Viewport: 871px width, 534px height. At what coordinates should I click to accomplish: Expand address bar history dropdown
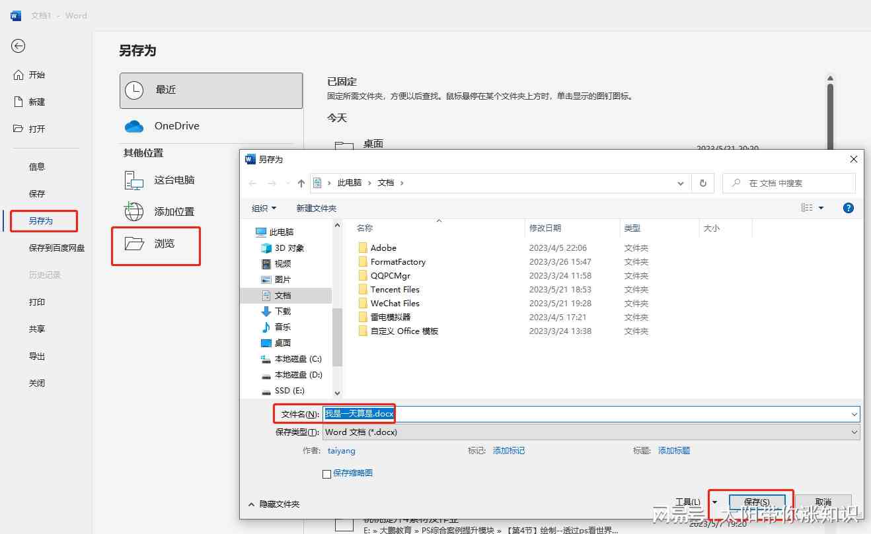681,184
